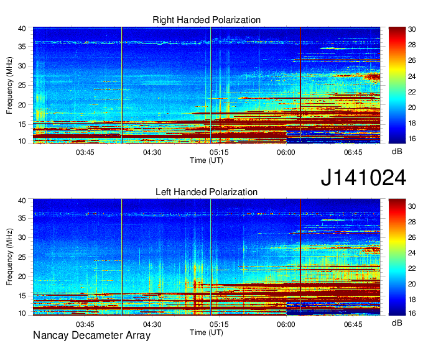423x343 pixels.
Task: Choose the 40 MHz tick of Left Handed plot
Action: click(x=22, y=201)
